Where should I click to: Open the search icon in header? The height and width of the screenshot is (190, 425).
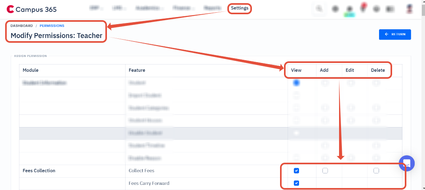(x=319, y=8)
